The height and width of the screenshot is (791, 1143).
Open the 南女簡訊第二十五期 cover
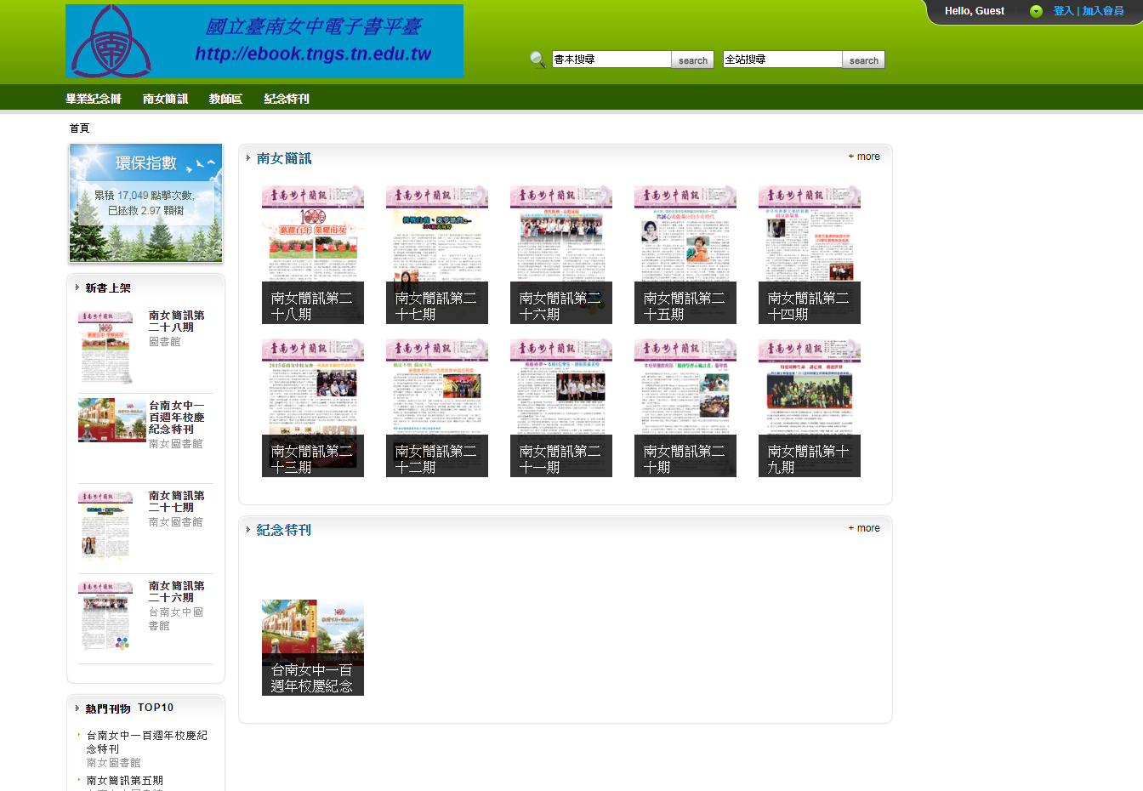pyautogui.click(x=685, y=254)
